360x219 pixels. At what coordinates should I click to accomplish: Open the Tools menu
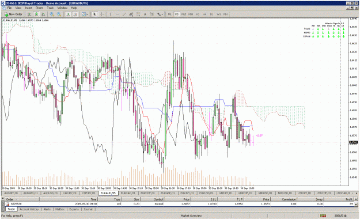[50, 8]
